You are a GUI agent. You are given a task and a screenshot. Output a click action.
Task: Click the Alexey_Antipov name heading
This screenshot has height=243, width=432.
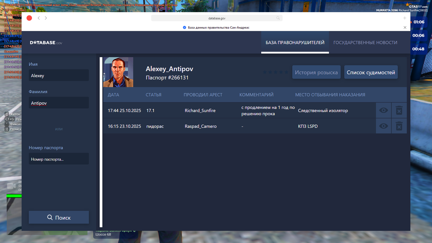click(x=169, y=69)
